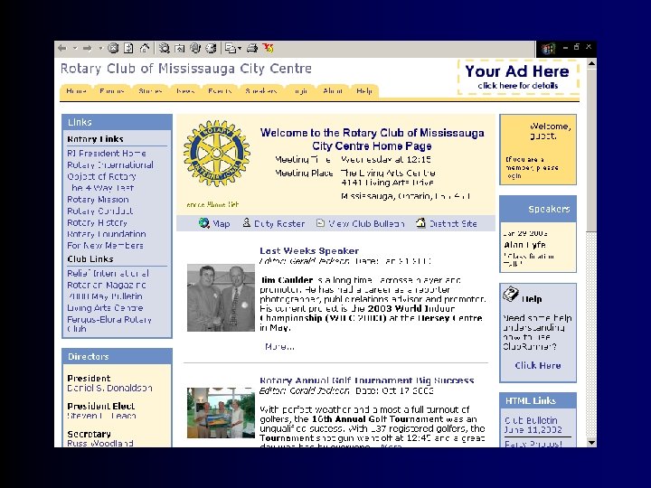Click the globe Map icon

pyautogui.click(x=203, y=223)
